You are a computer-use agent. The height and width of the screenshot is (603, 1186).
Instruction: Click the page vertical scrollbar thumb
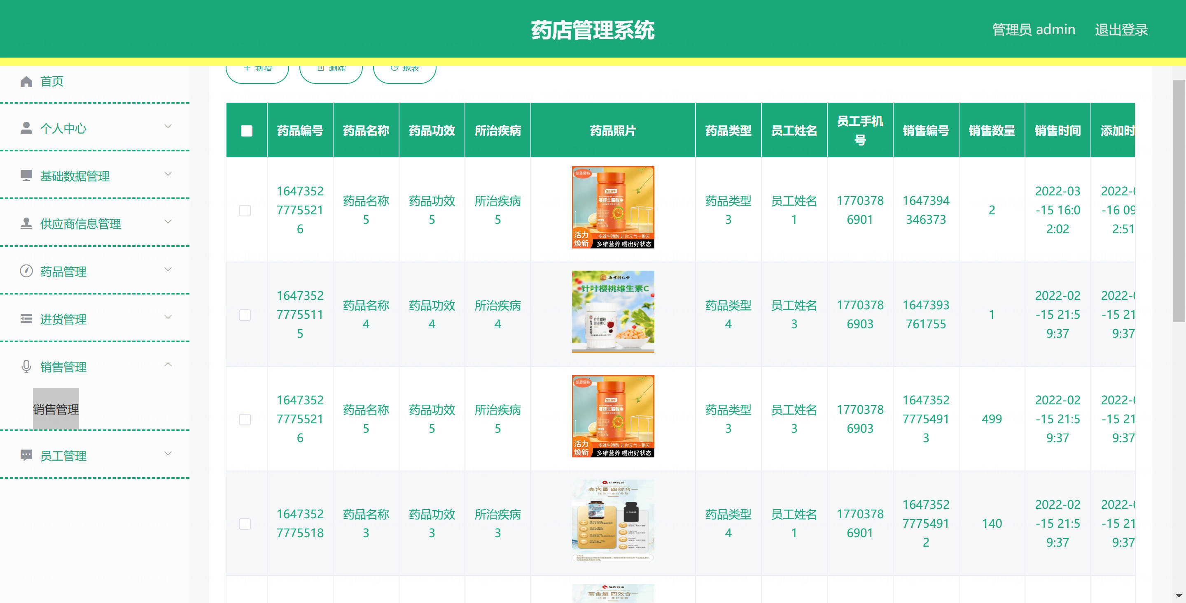pyautogui.click(x=1179, y=201)
